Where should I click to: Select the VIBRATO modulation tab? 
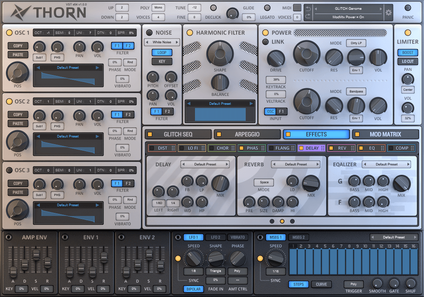point(238,237)
